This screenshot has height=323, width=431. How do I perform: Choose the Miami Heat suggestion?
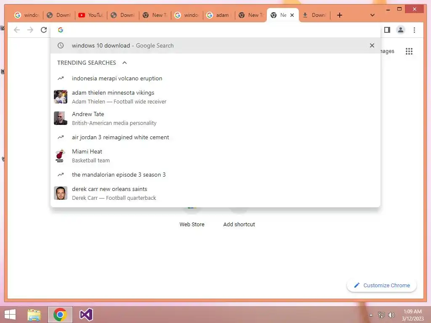point(215,156)
